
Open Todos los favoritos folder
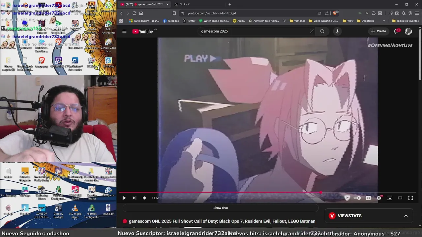405,21
